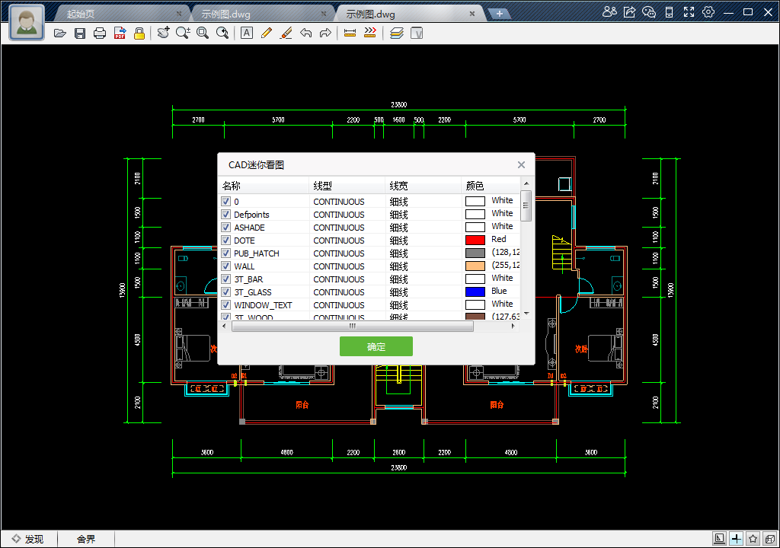Export drawing using the PDF icon
Image resolution: width=780 pixels, height=548 pixels.
pyautogui.click(x=120, y=33)
